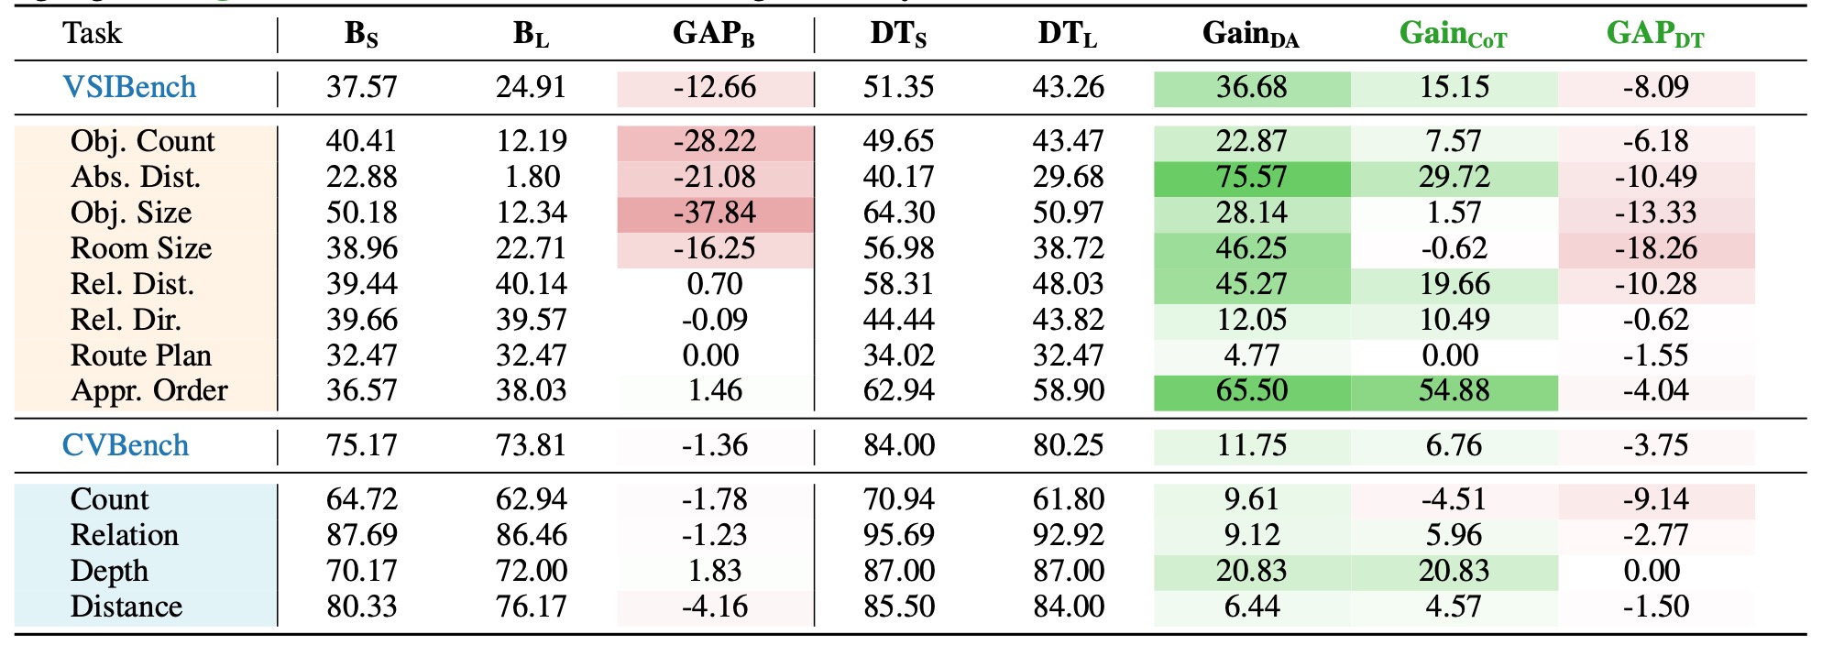Click the Task column header

coord(93,35)
